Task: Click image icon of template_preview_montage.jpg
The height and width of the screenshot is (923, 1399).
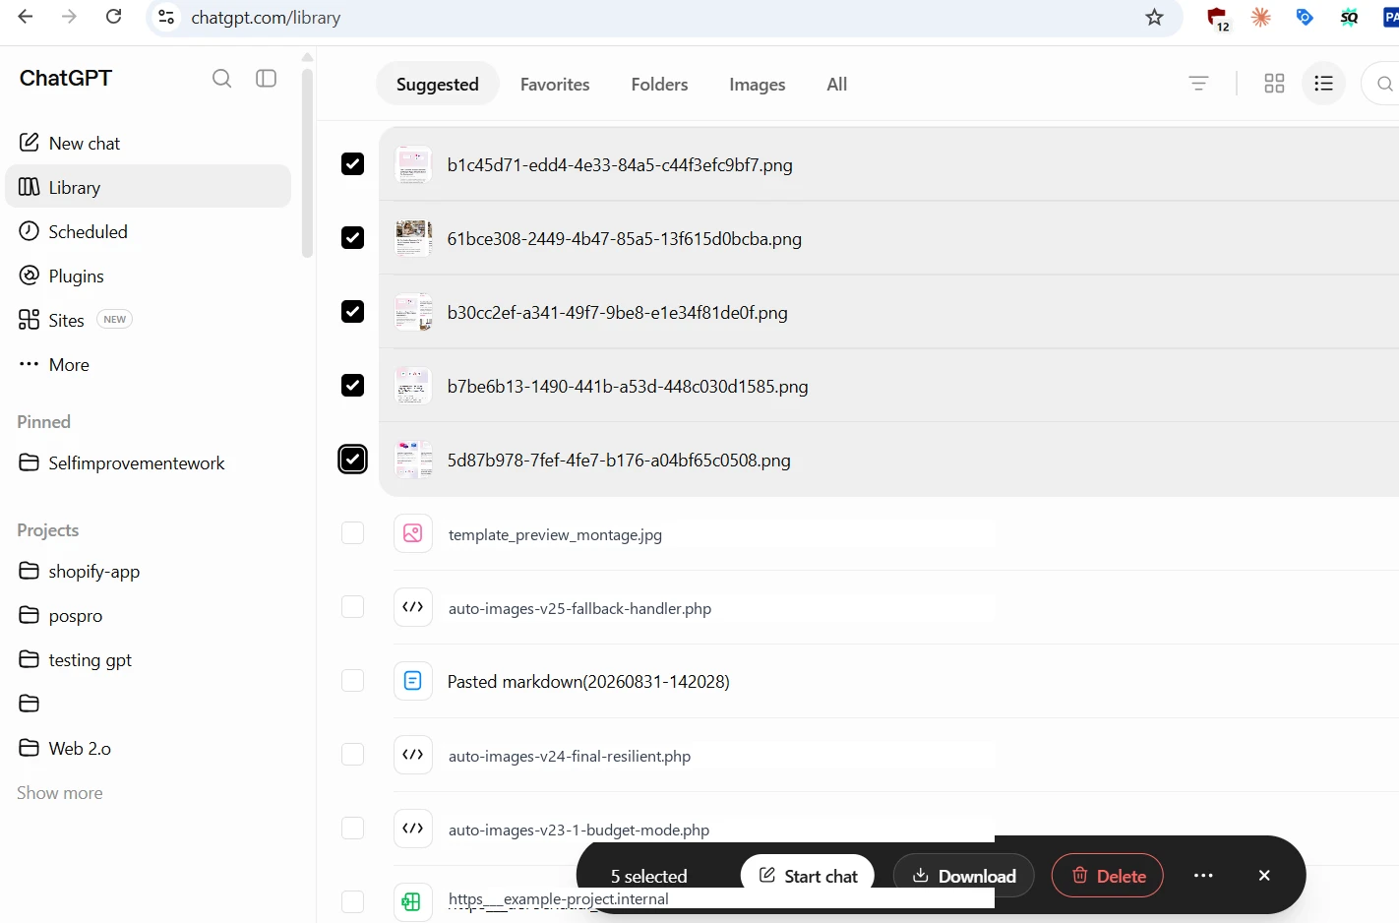Action: coord(413,533)
